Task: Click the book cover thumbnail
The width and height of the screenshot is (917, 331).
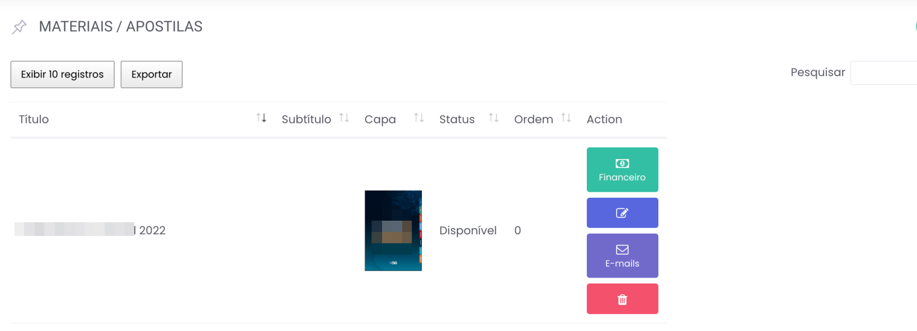Action: (x=393, y=230)
